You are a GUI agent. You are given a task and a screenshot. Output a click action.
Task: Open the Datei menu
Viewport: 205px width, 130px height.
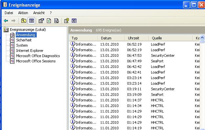tap(9, 13)
